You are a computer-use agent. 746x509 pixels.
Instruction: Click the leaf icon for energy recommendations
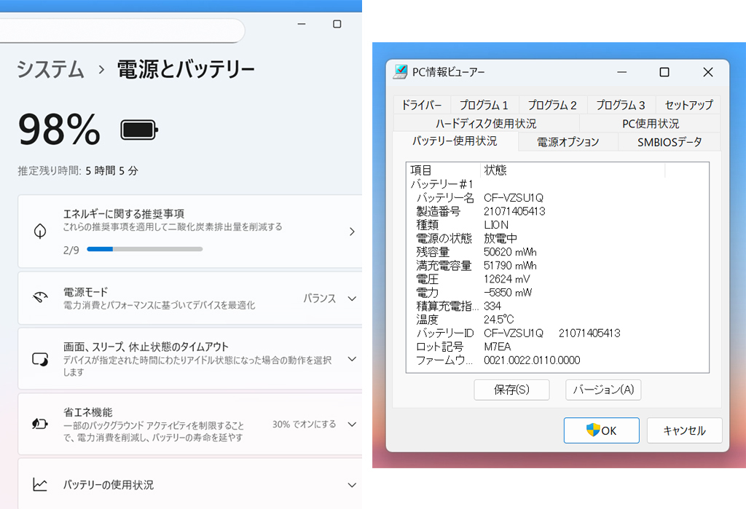click(41, 232)
